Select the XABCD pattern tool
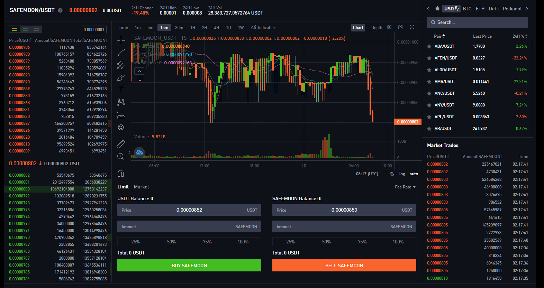 click(x=121, y=102)
